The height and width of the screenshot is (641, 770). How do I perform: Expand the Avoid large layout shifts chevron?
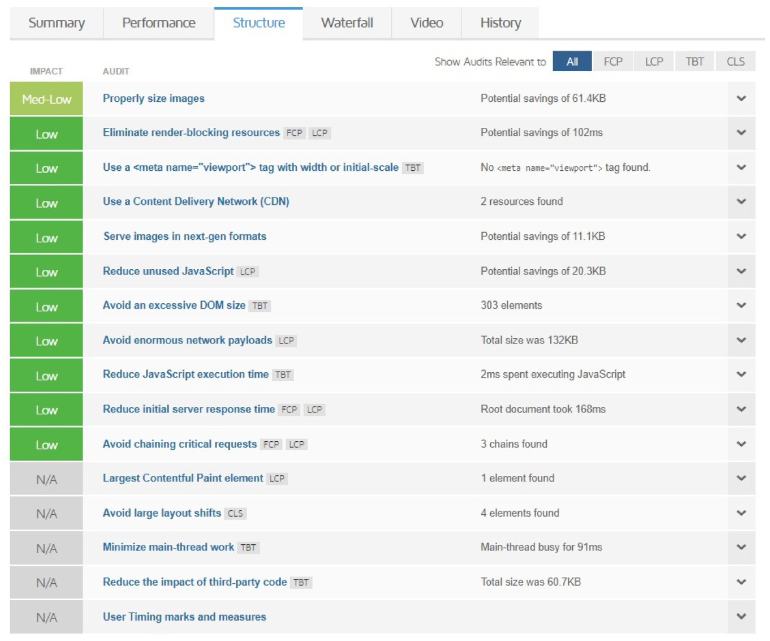click(x=741, y=513)
